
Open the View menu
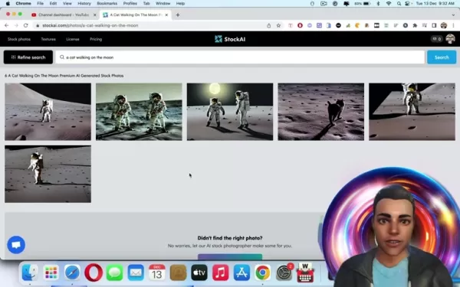(67, 4)
